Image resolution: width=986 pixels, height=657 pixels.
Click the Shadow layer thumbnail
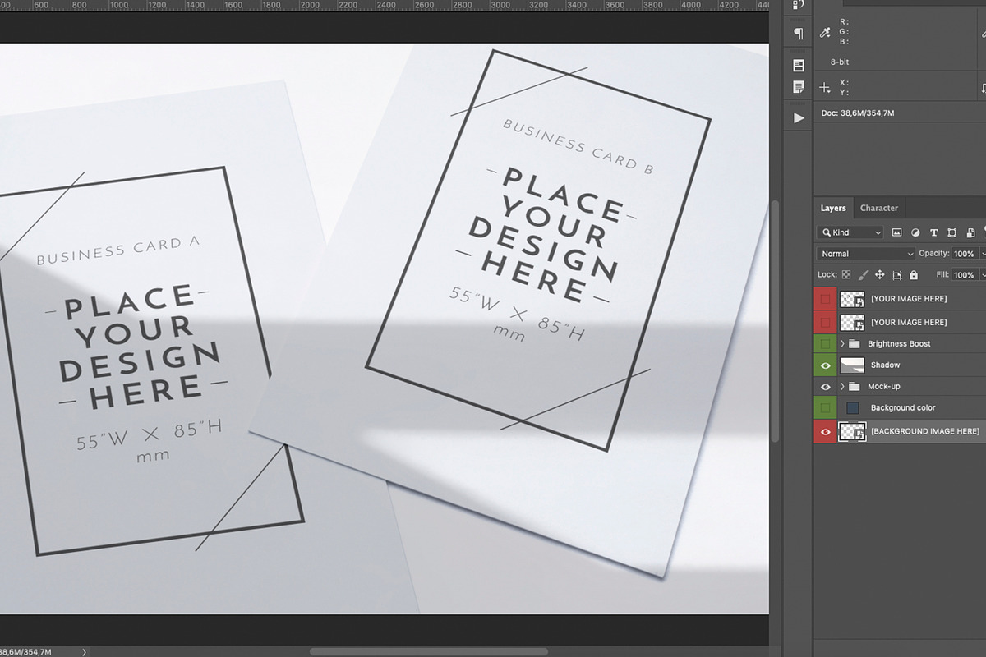(x=852, y=365)
